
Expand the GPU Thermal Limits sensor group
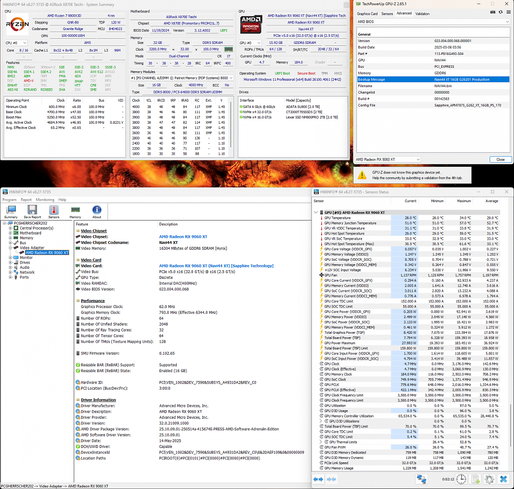click(321, 442)
